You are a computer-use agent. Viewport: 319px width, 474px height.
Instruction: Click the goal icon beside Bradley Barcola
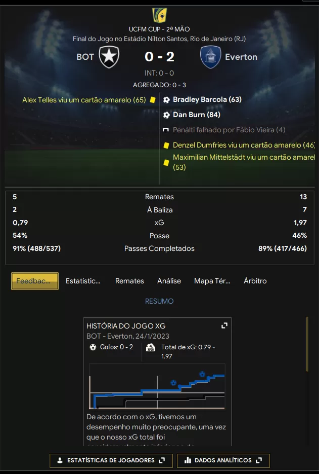[166, 100]
